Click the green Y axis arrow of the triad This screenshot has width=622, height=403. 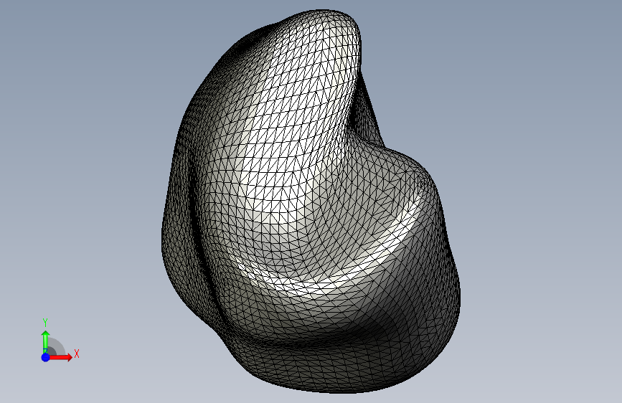point(46,341)
